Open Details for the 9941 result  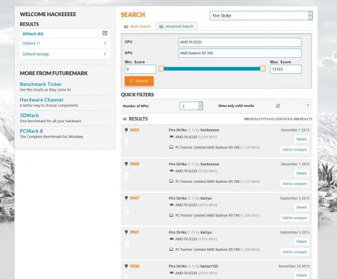(301, 241)
